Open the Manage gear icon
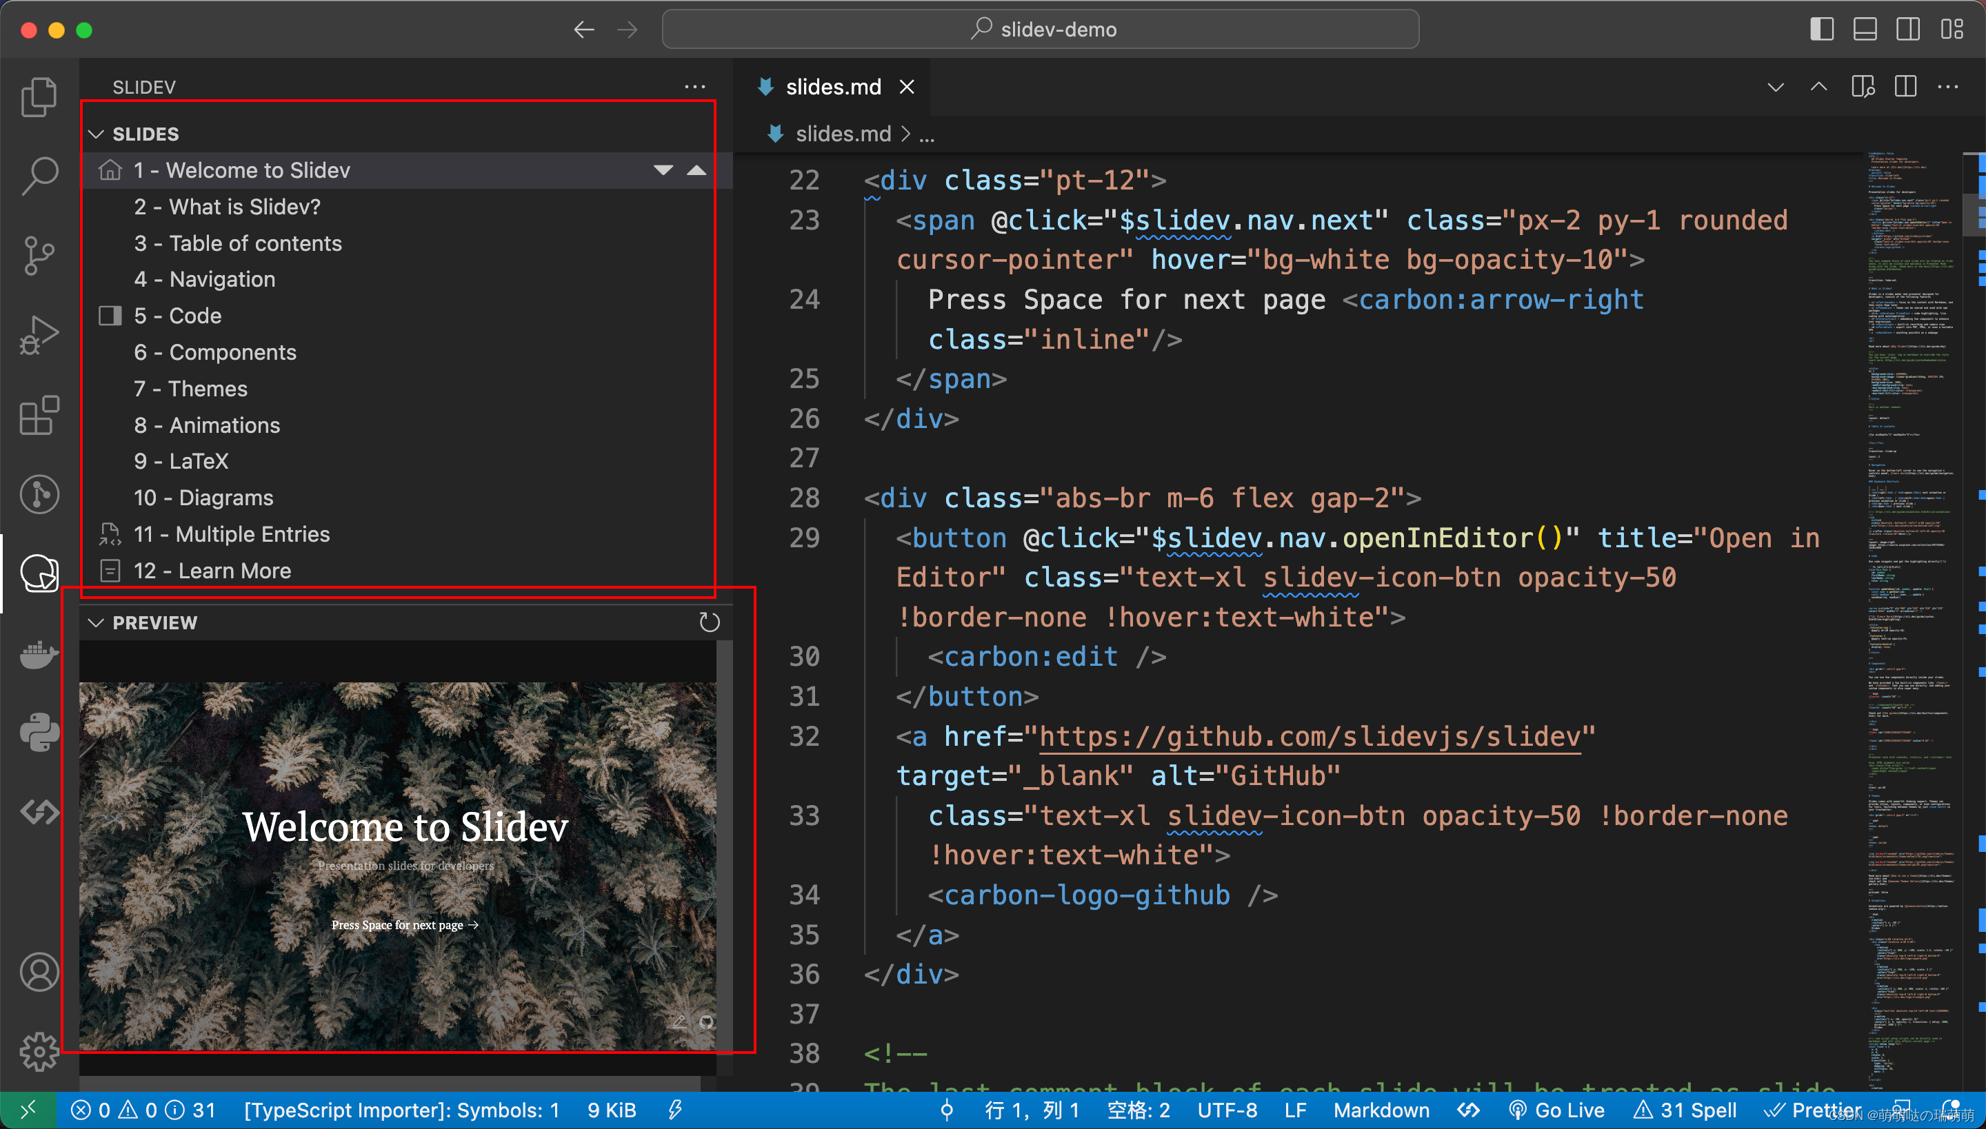This screenshot has width=1986, height=1129. click(x=39, y=1052)
